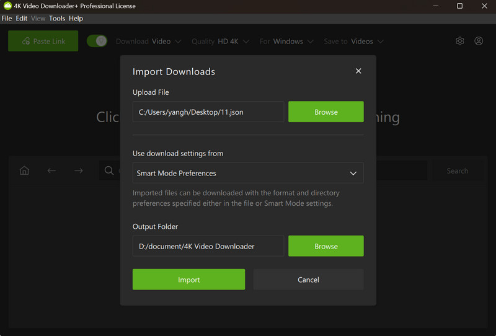Cancel the import dialog
This screenshot has height=336, width=496.
308,280
